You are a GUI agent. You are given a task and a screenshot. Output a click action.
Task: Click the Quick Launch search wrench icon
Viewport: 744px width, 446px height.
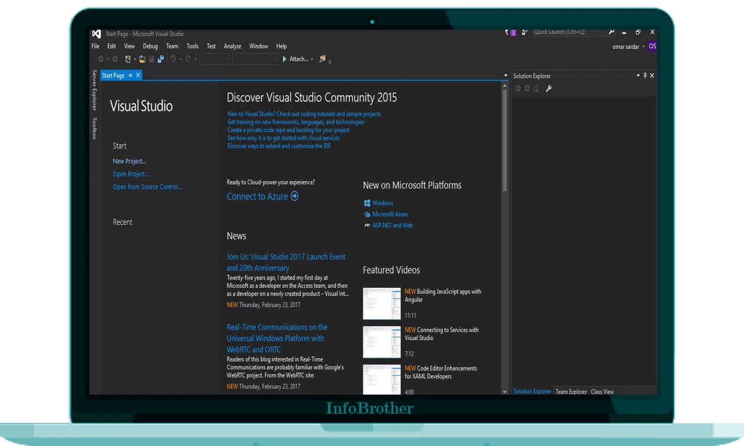click(612, 32)
